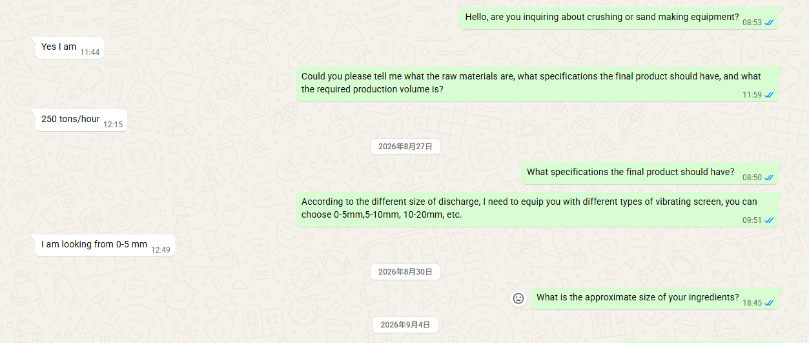The width and height of the screenshot is (809, 343).
Task: Click the "I am looking from 0-5 mm" message
Action: coord(105,245)
